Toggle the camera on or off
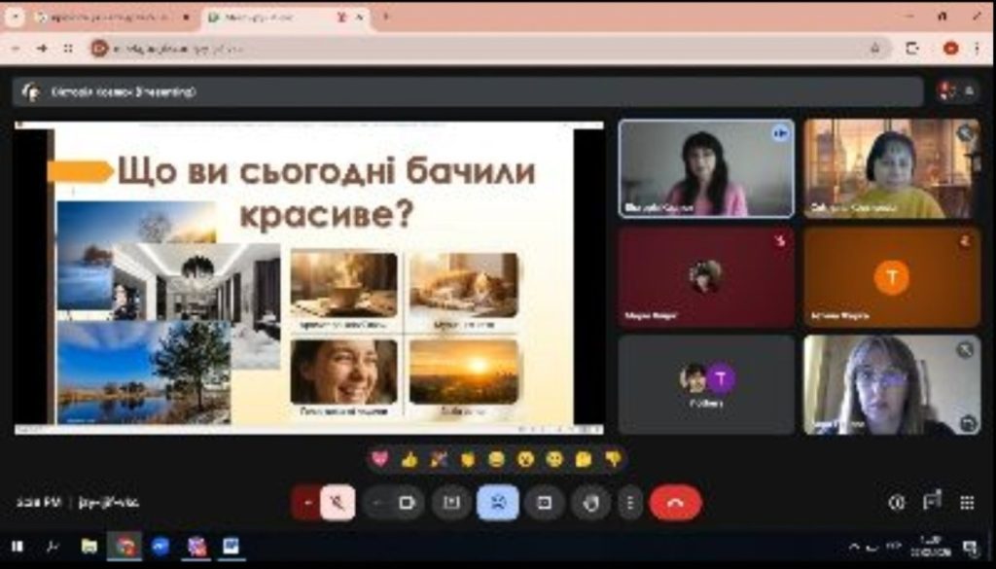996x569 pixels. 408,503
